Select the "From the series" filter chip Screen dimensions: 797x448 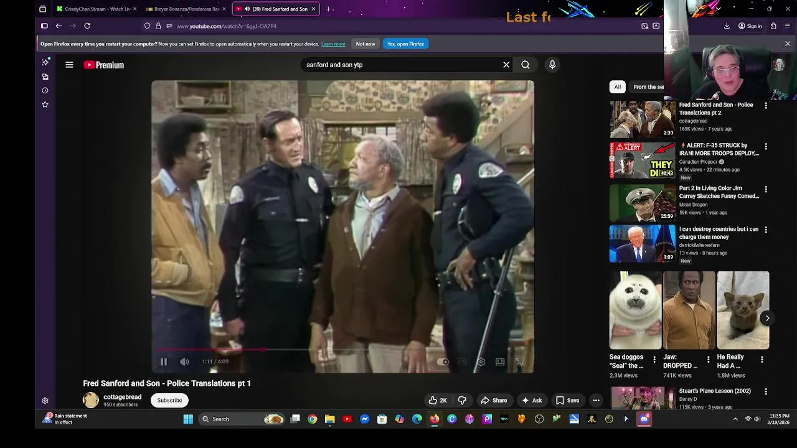(648, 87)
